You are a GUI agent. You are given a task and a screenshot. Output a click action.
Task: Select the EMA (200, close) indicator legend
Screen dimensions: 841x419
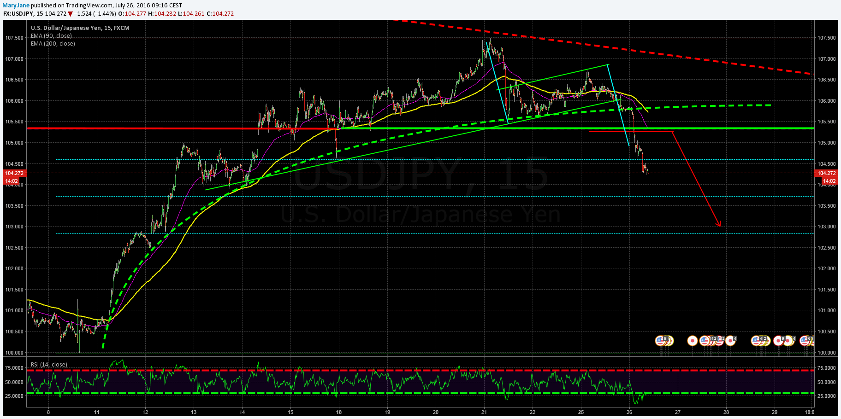coord(53,44)
